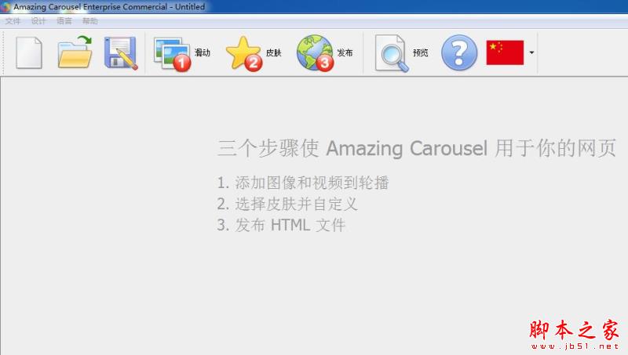Image resolution: width=628 pixels, height=355 pixels.
Task: Click text "3. 发布 HTML 文件"
Action: tap(281, 225)
